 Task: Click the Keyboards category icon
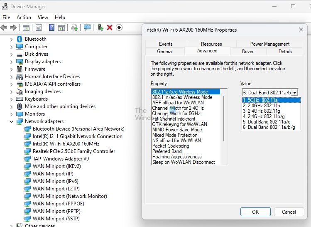(x=20, y=99)
